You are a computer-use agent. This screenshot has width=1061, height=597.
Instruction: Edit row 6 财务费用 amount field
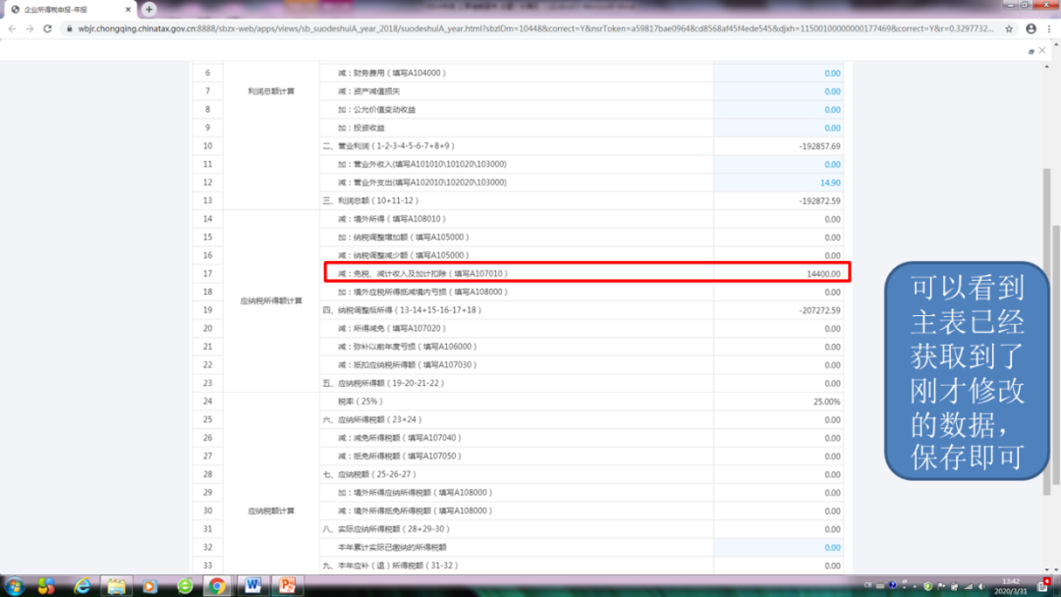point(778,73)
